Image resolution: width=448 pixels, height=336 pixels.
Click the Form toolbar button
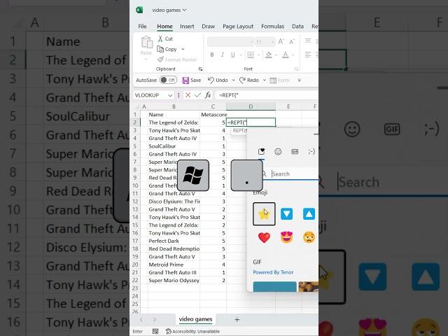tap(280, 80)
